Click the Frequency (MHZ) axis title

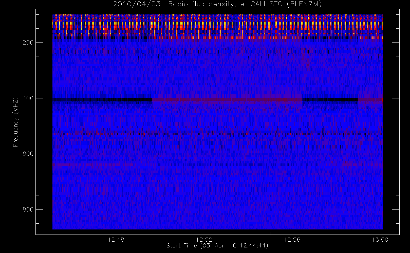click(16, 122)
